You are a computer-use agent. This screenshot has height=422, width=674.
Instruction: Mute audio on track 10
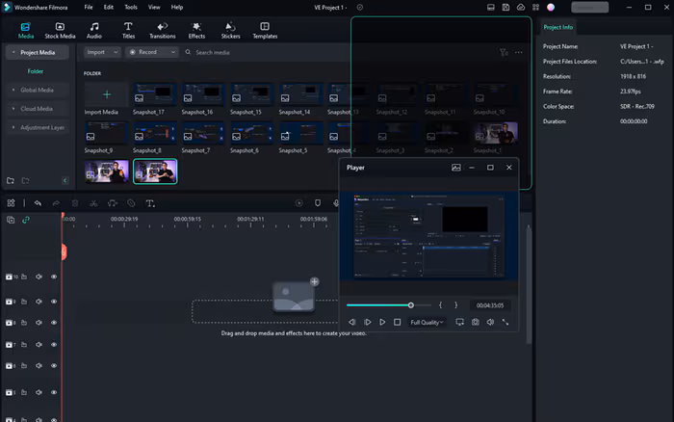click(39, 277)
